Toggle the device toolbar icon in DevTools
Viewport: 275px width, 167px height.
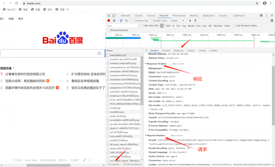coord(114,15)
